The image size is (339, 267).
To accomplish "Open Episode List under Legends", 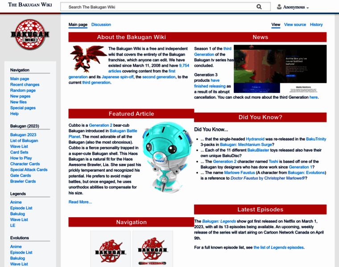I will [x=21, y=208].
